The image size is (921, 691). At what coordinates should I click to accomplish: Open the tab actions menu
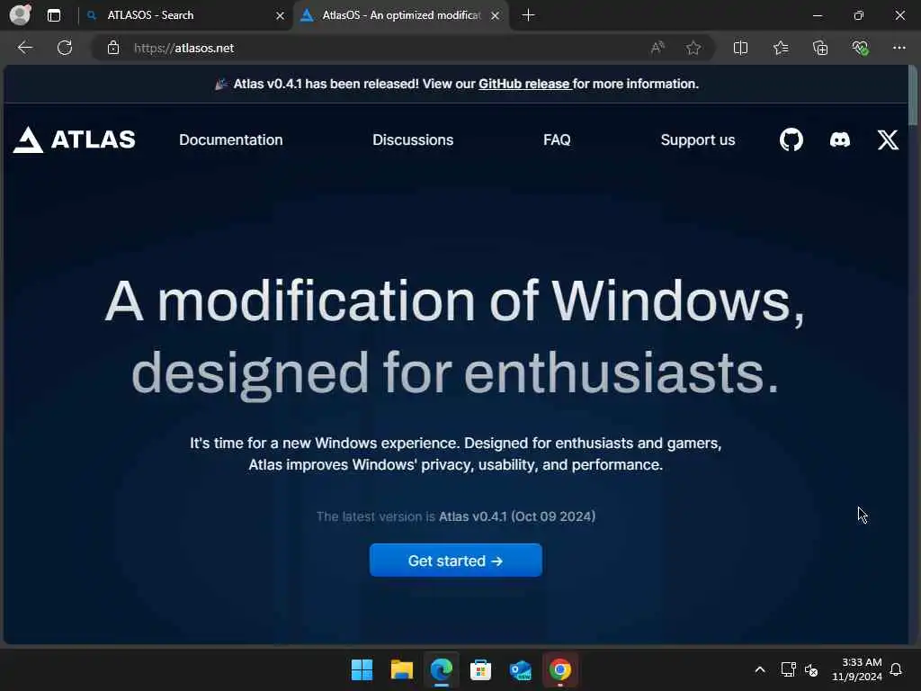(x=53, y=15)
